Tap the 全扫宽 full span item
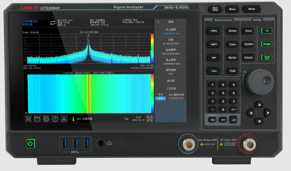291x171 pixels. coord(171,81)
